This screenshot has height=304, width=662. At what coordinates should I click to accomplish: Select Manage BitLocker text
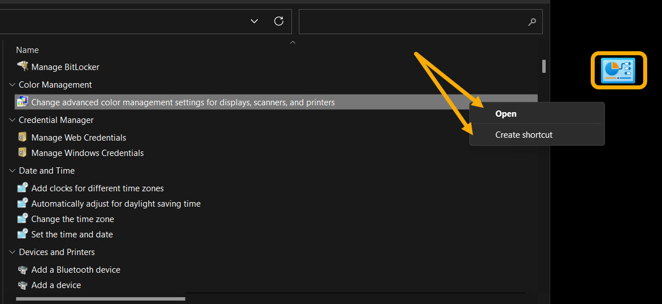pyautogui.click(x=66, y=67)
